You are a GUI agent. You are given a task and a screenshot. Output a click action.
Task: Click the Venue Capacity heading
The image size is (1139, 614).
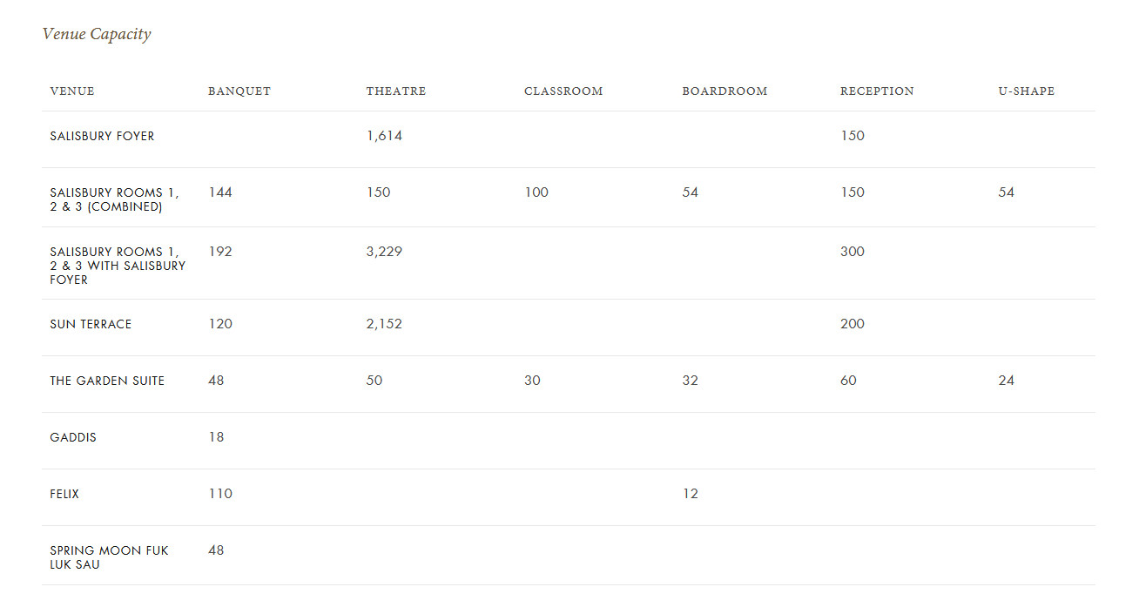(x=97, y=34)
